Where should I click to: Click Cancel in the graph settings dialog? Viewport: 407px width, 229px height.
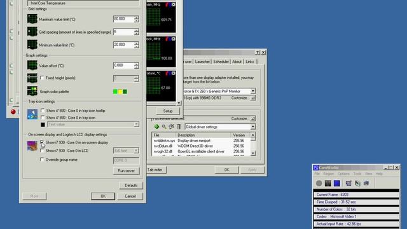[x=130, y=197]
